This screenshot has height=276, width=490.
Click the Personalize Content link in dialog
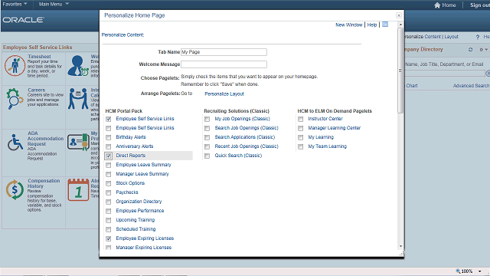pos(122,34)
